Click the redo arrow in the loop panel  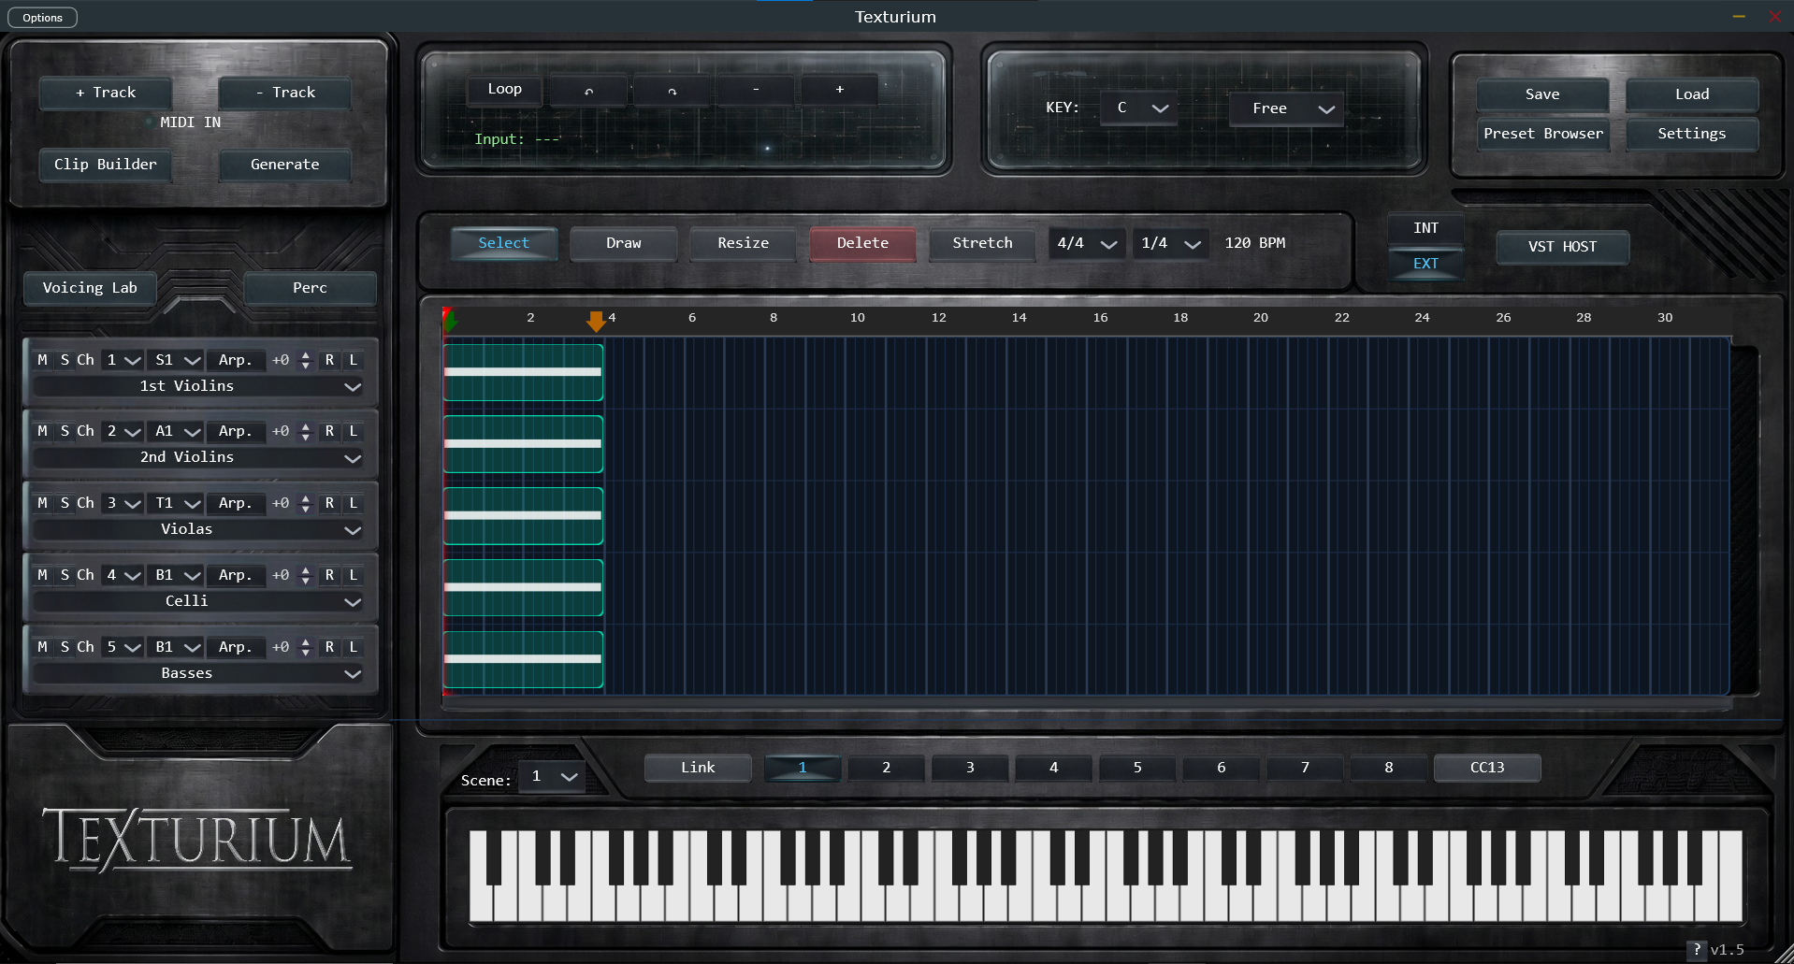[x=672, y=90]
